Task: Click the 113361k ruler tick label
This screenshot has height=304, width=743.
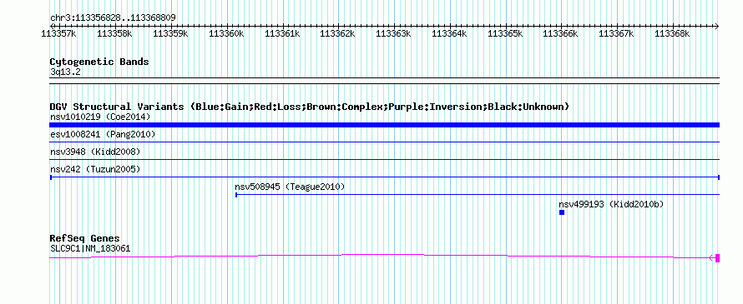Action: [282, 33]
